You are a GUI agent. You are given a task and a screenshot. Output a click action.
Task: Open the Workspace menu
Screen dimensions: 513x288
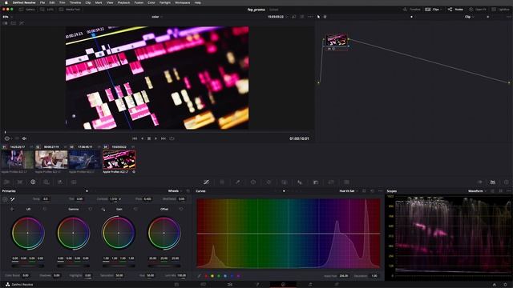click(182, 2)
